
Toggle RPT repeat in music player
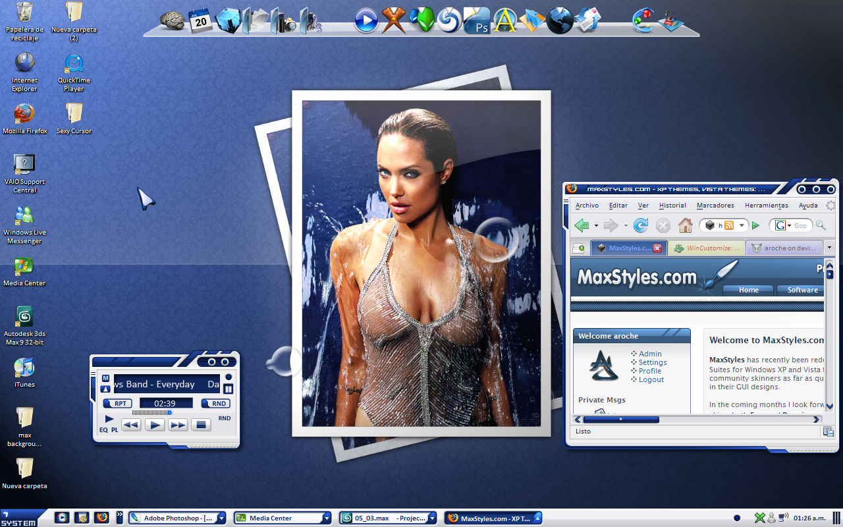[x=118, y=403]
